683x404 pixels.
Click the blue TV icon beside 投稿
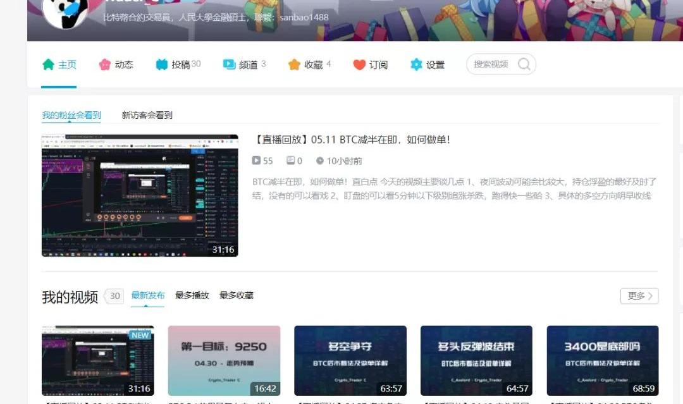tap(162, 64)
